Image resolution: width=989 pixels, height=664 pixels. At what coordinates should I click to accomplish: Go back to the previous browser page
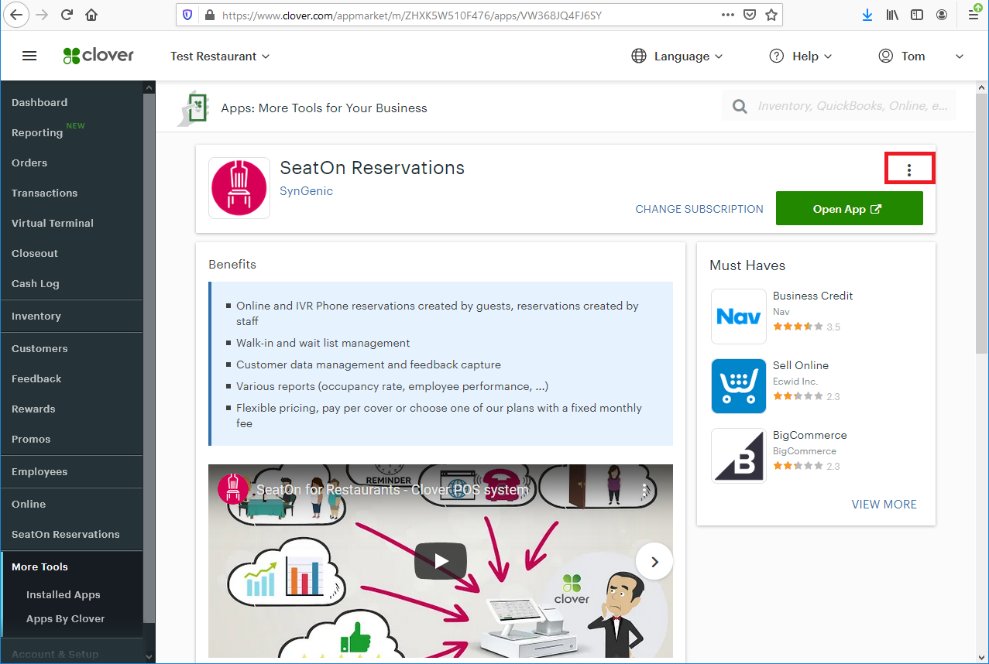(17, 15)
